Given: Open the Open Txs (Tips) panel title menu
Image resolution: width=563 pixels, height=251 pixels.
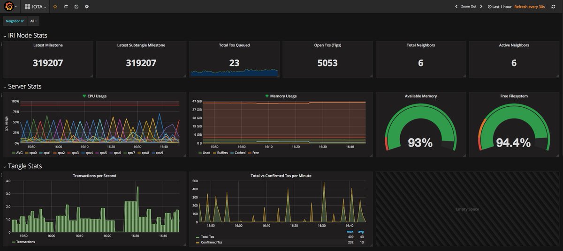Looking at the screenshot, I should 327,45.
